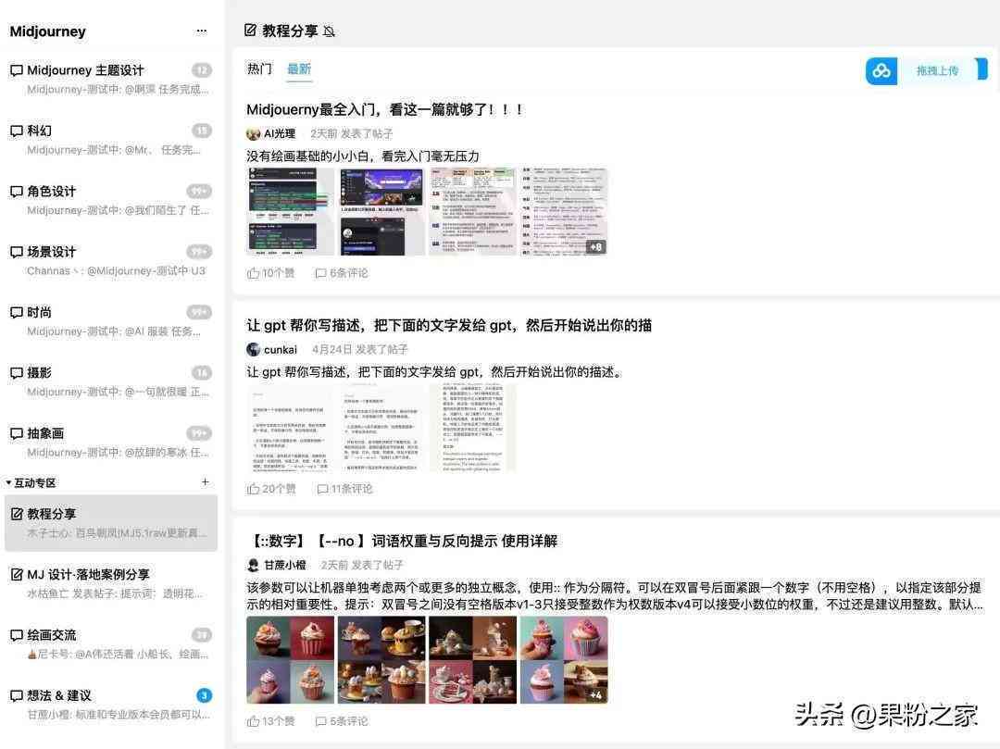Click the unread badge on 想法 & 建议
The width and height of the screenshot is (1000, 749).
[x=204, y=695]
